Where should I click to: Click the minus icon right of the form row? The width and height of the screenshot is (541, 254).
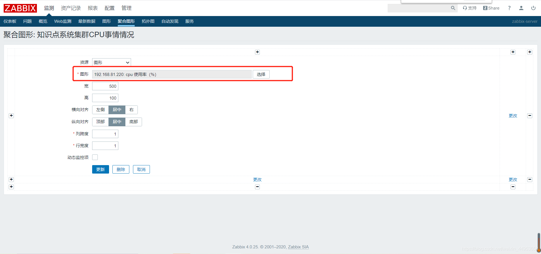coord(530,116)
